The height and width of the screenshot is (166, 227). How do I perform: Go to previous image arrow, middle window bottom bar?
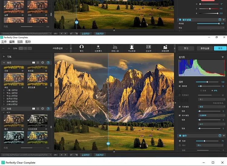pos(62,155)
